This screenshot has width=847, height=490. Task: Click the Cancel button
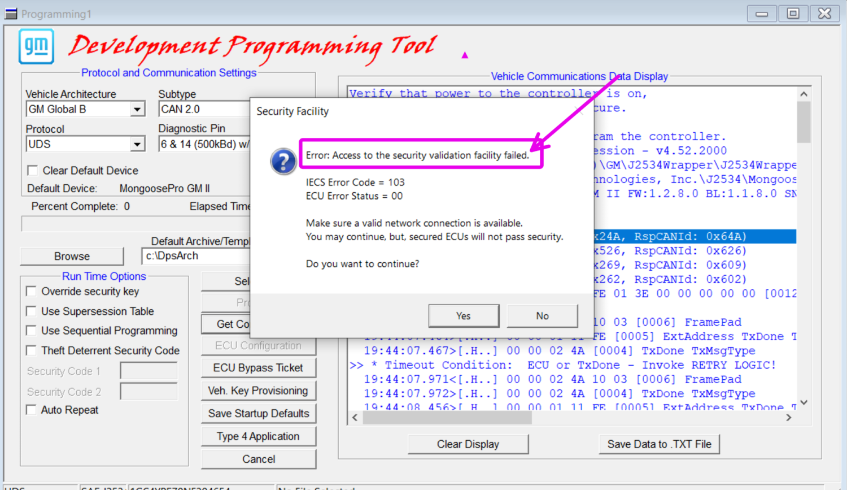click(x=259, y=459)
